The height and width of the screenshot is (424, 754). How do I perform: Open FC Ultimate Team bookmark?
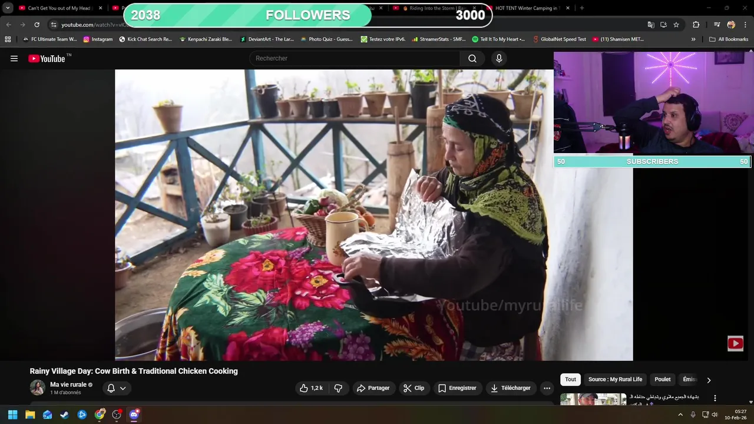click(49, 39)
